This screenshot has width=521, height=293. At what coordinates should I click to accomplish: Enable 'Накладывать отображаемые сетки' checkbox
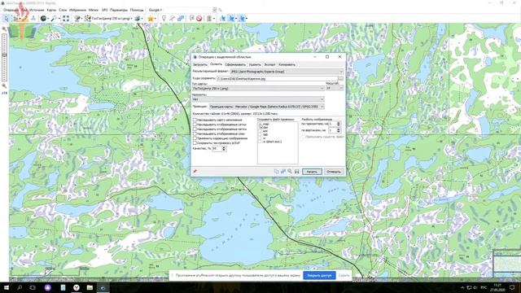tap(195, 125)
